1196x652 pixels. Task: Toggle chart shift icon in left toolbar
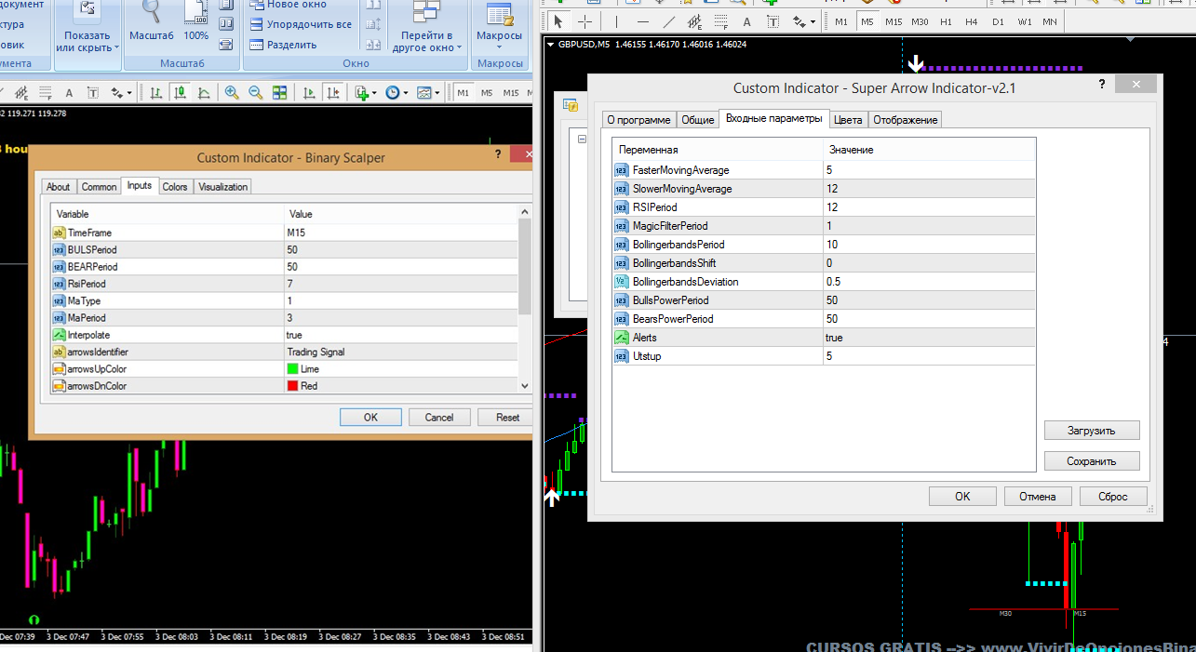pos(332,92)
